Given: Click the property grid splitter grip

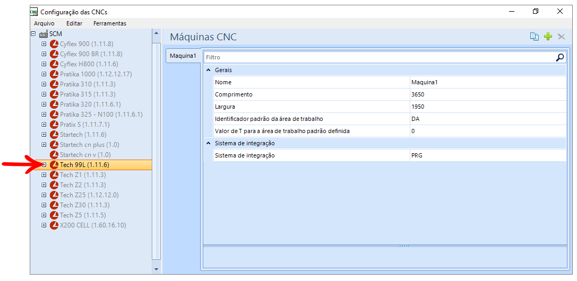Looking at the screenshot, I should pos(404,245).
